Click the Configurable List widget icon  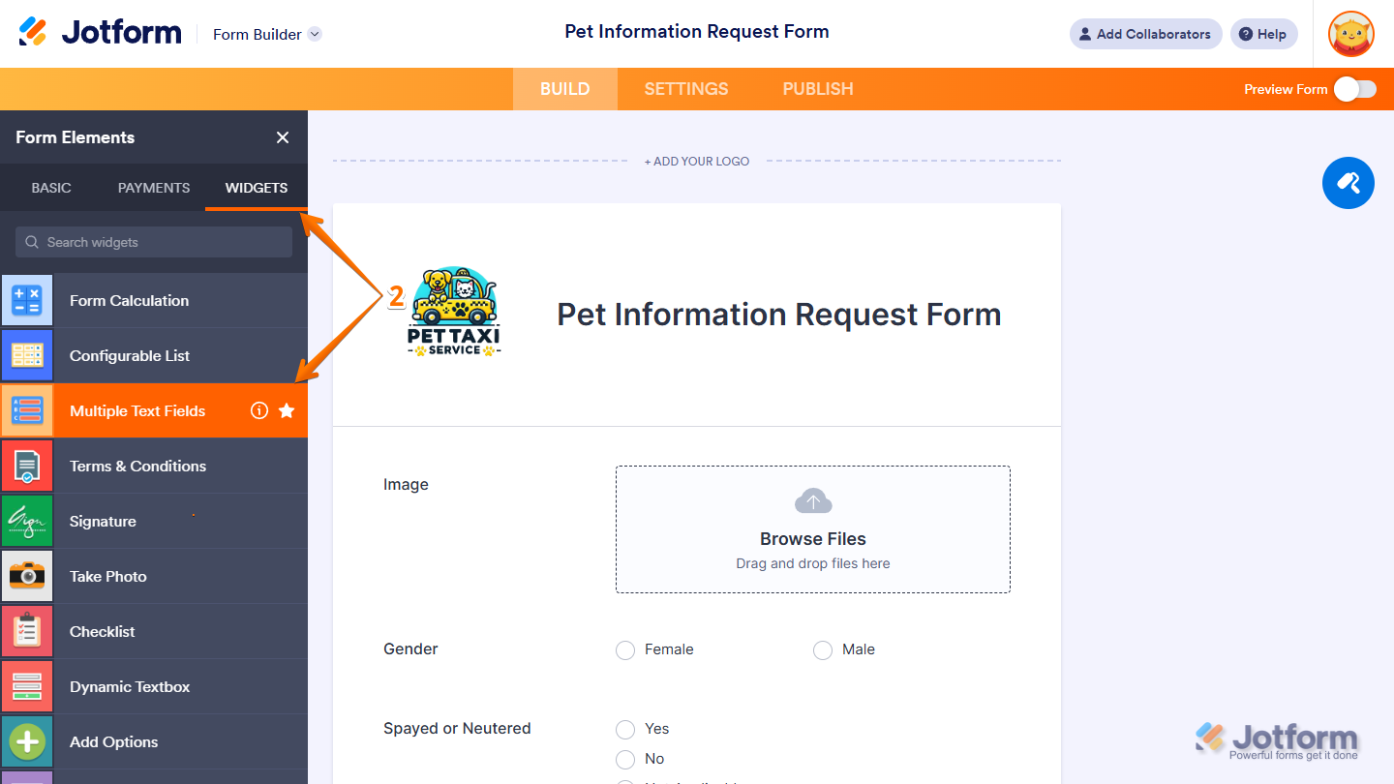pyautogui.click(x=27, y=355)
